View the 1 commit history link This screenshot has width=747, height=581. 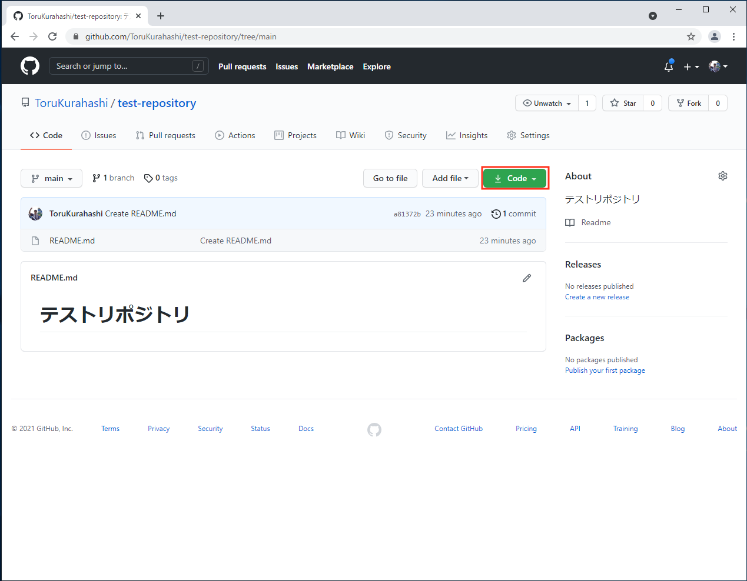coord(514,213)
